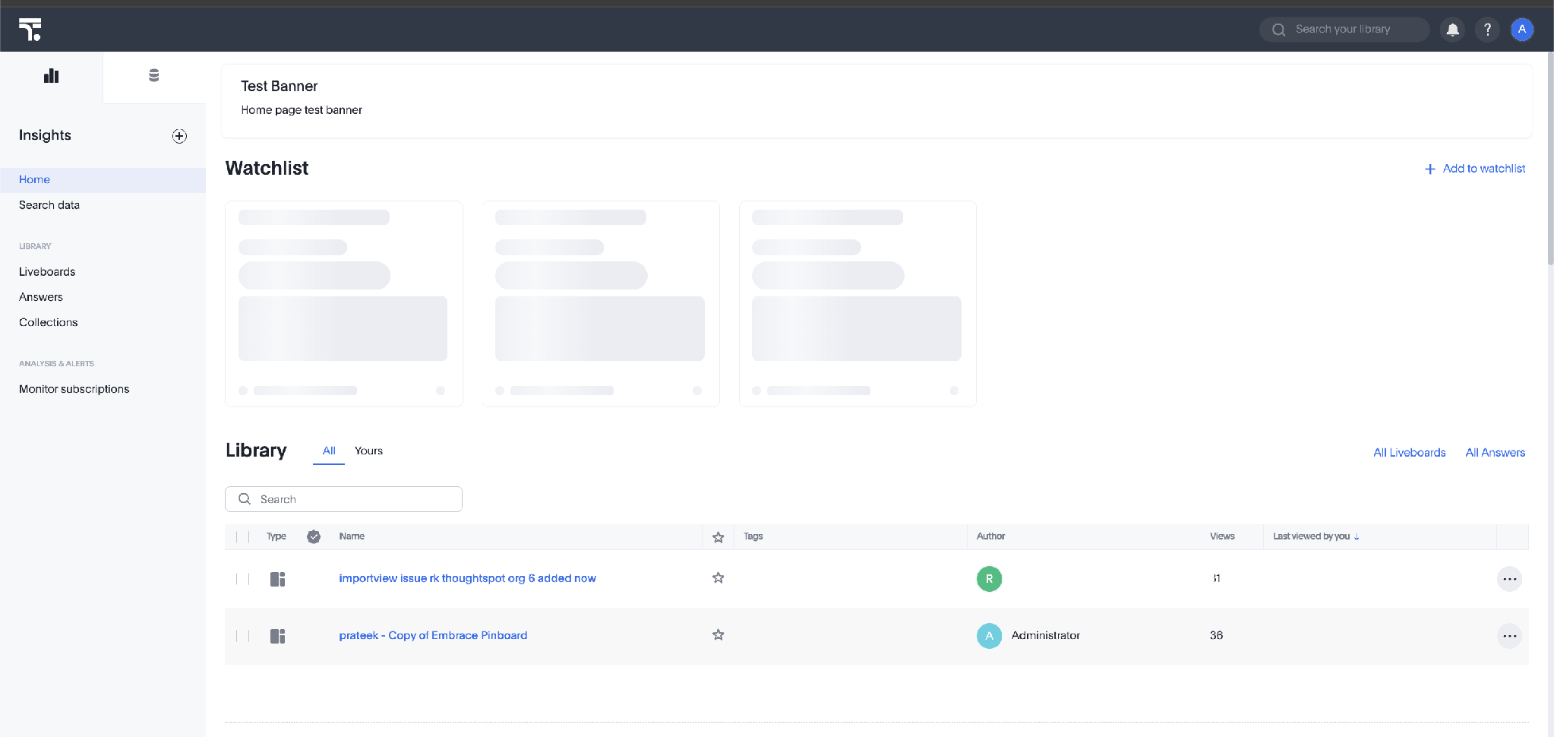Open All Answers link
This screenshot has width=1554, height=737.
[x=1495, y=453]
